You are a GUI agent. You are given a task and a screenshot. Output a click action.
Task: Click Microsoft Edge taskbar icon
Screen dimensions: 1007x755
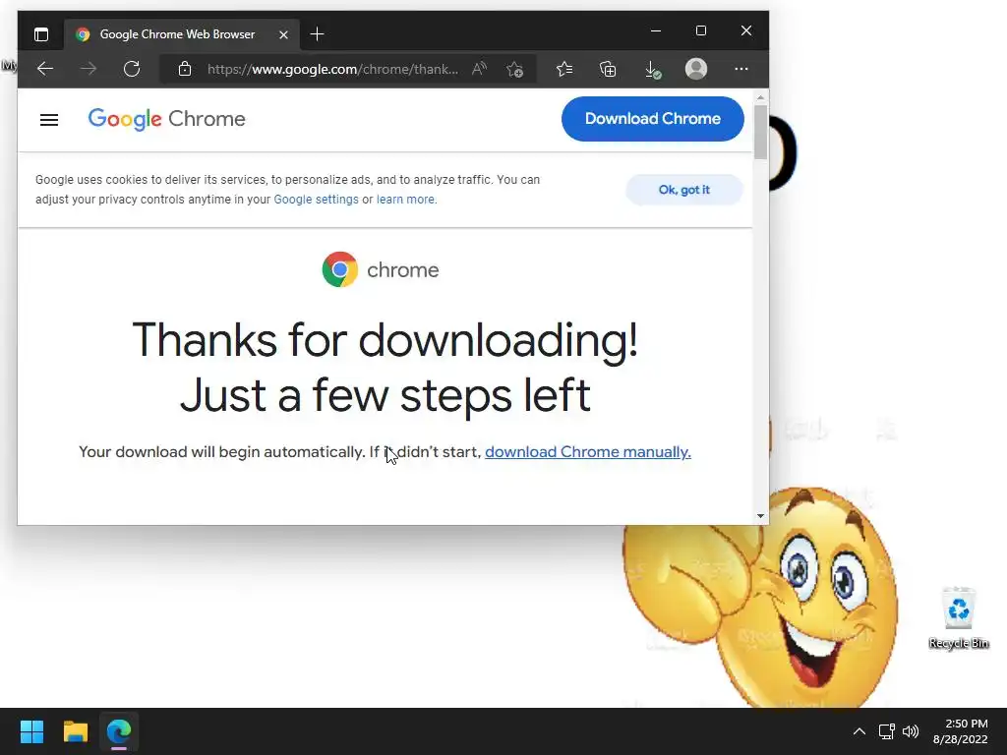click(x=119, y=731)
